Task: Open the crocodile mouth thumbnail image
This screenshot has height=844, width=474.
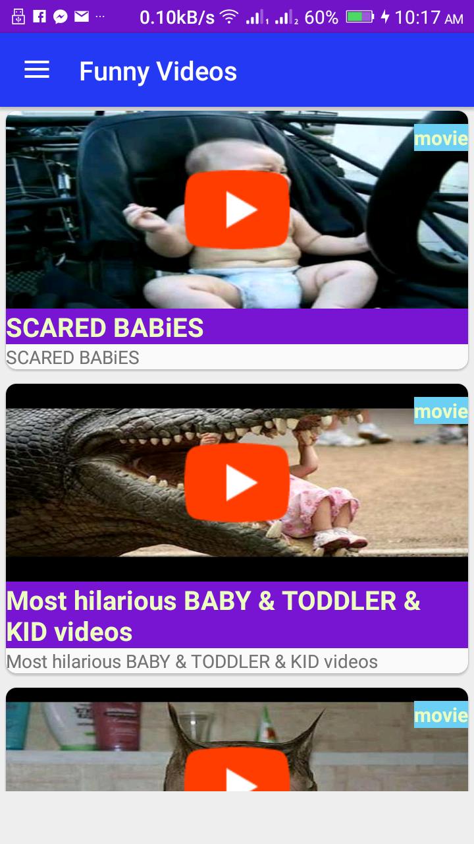Action: (x=237, y=483)
